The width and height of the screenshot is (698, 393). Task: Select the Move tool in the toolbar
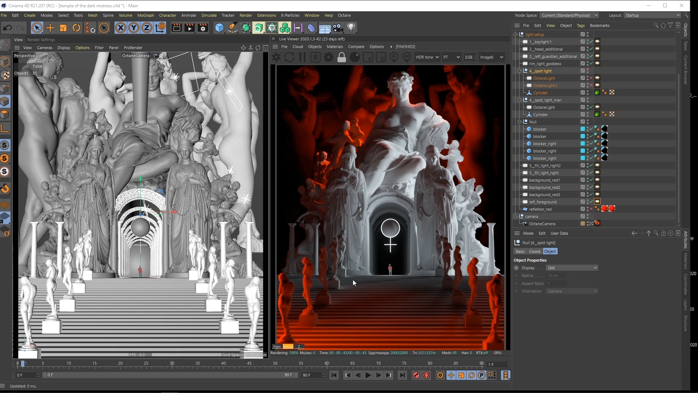pos(50,28)
